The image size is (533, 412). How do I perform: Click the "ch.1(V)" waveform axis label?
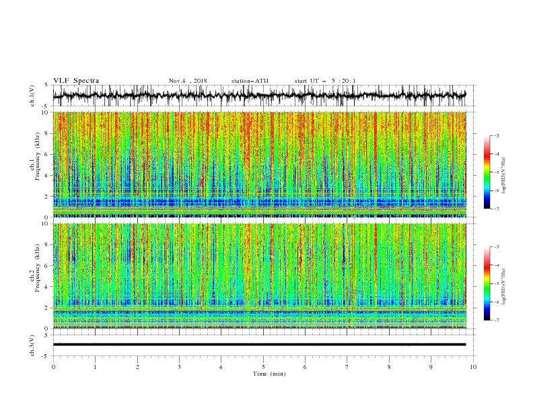(x=32, y=96)
